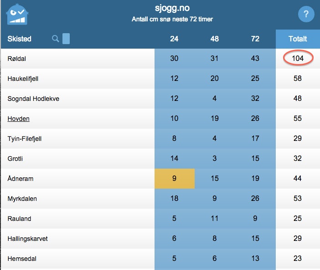Sort by the 72 hours column header
The height and width of the screenshot is (270, 320).
coord(255,39)
